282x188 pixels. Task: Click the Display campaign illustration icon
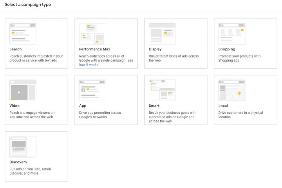[162, 34]
